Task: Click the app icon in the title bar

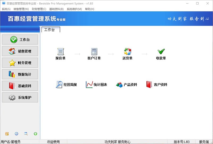Action: click(x=4, y=3)
